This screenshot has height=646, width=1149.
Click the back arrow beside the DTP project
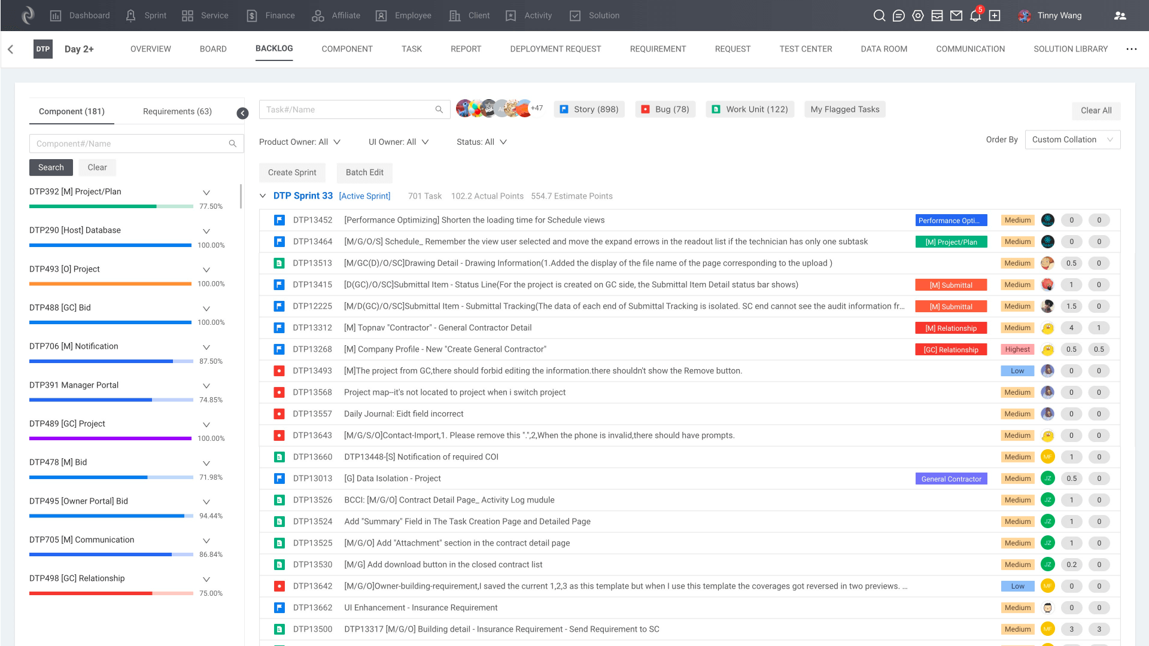[x=11, y=49]
